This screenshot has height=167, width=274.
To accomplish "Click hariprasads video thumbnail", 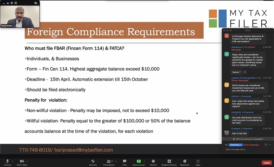I will 20,16.
